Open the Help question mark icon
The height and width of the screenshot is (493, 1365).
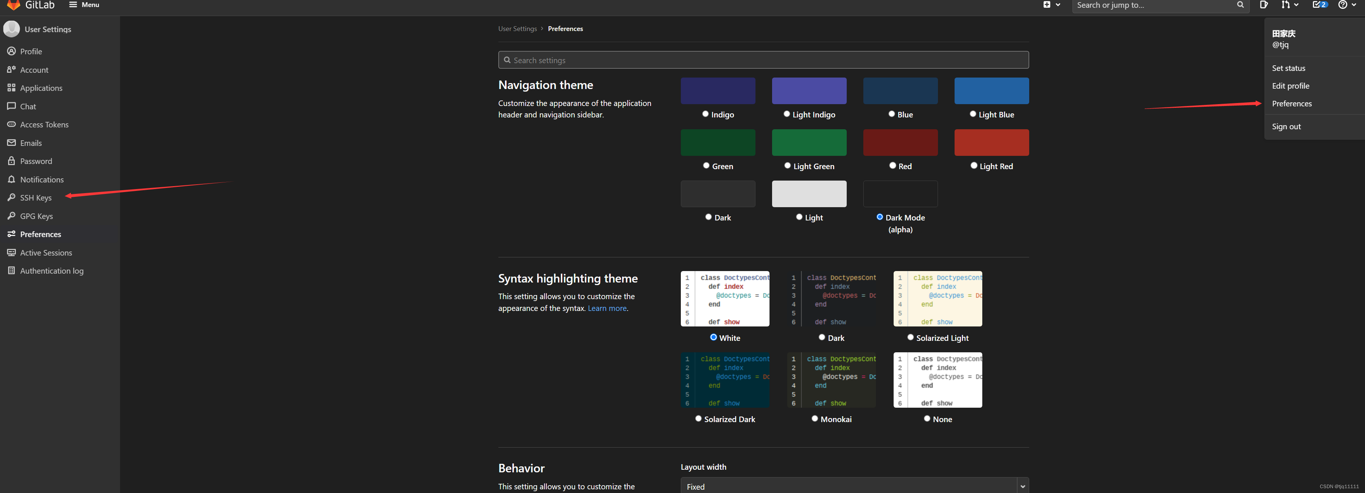click(x=1342, y=5)
